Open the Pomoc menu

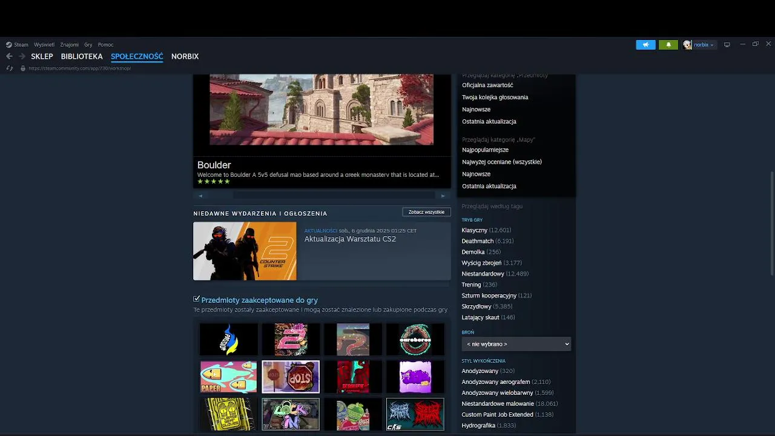tap(105, 45)
